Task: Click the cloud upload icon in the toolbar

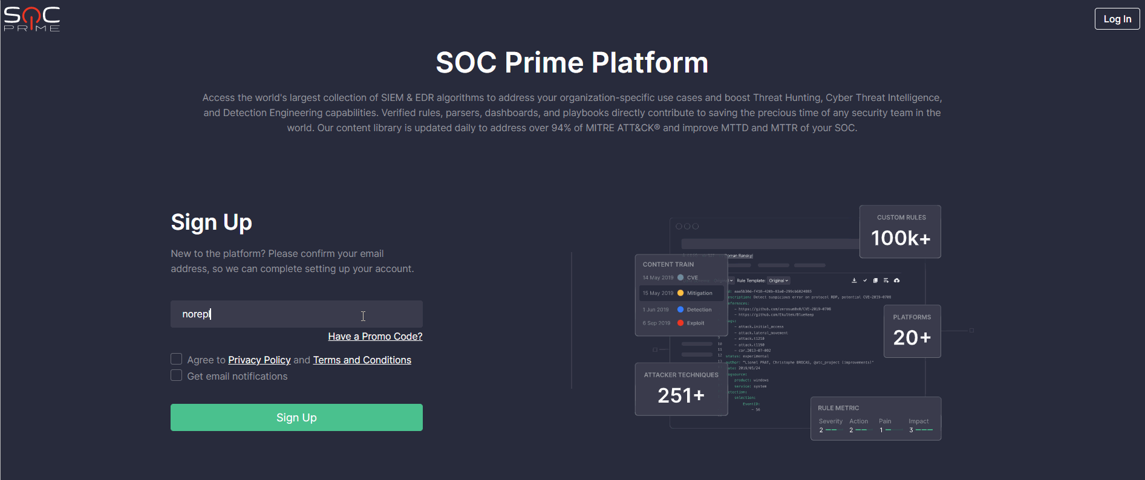Action: [x=897, y=281]
